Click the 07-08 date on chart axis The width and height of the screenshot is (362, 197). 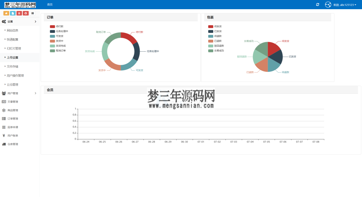click(x=316, y=142)
